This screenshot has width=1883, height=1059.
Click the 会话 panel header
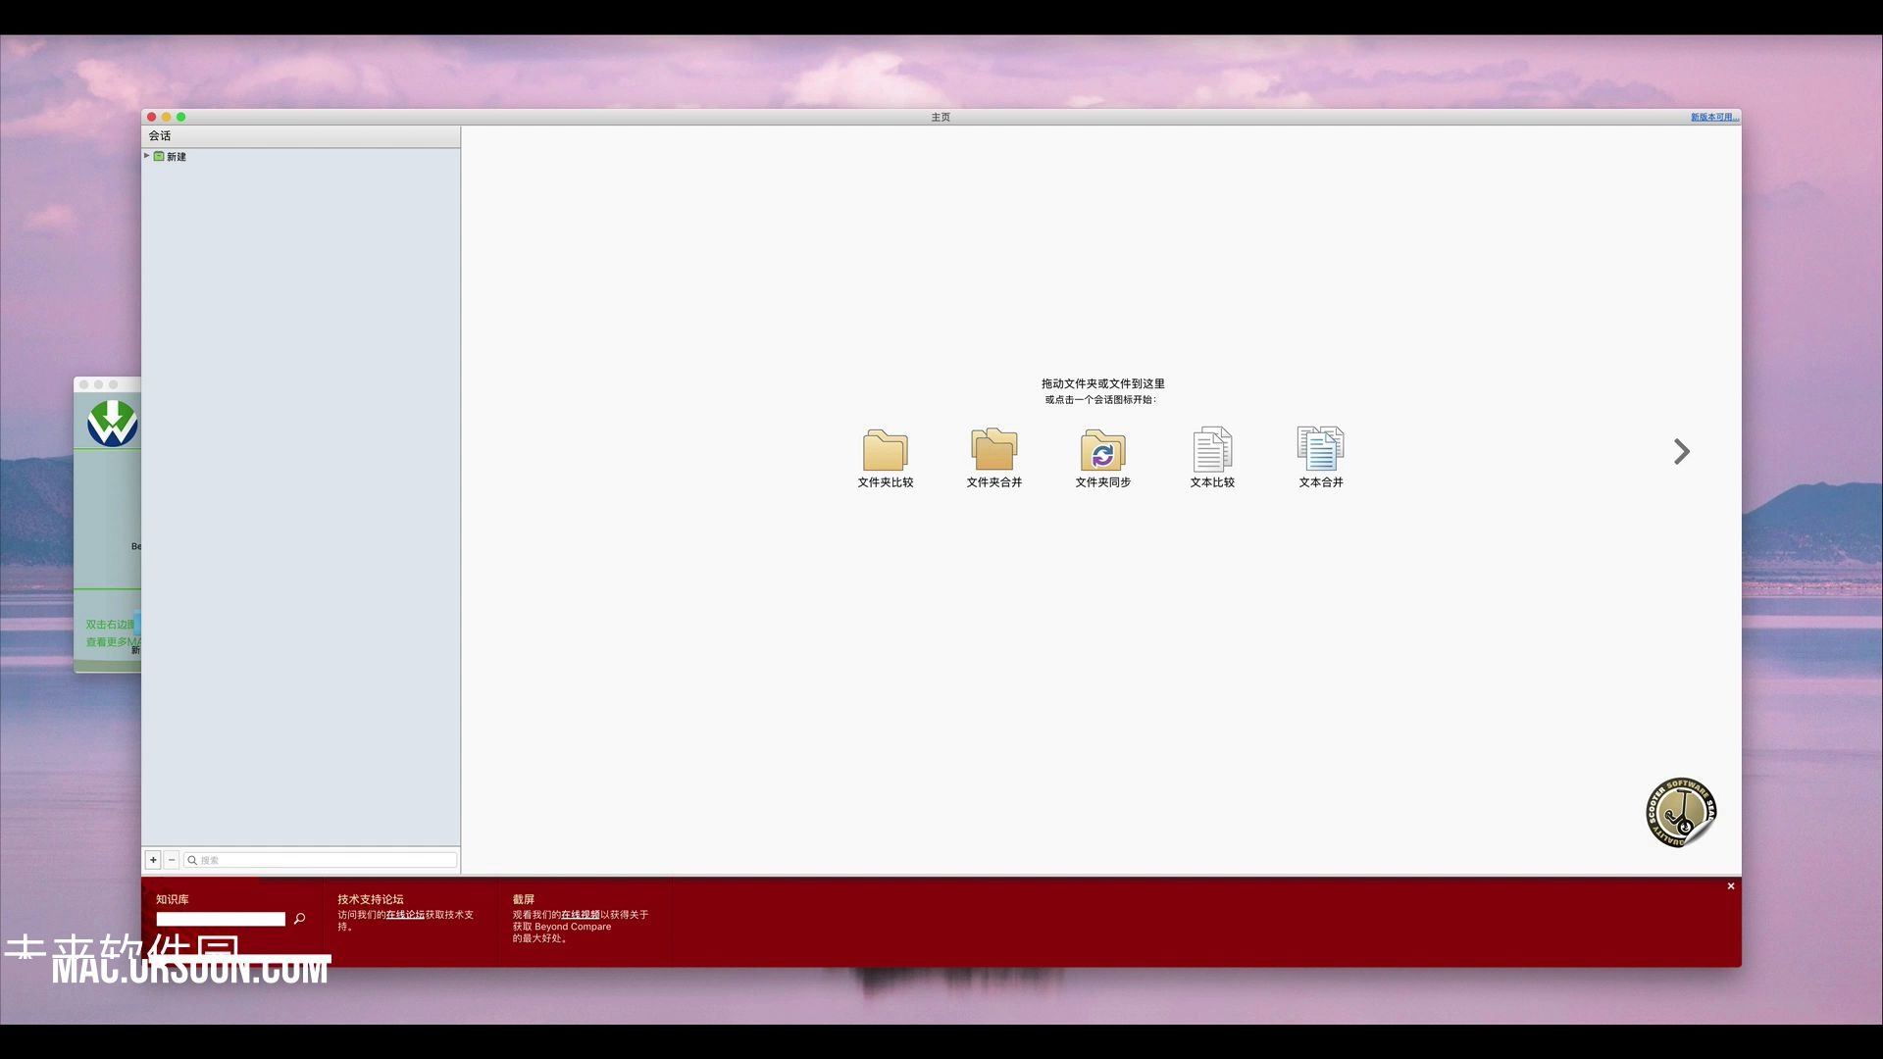[300, 136]
